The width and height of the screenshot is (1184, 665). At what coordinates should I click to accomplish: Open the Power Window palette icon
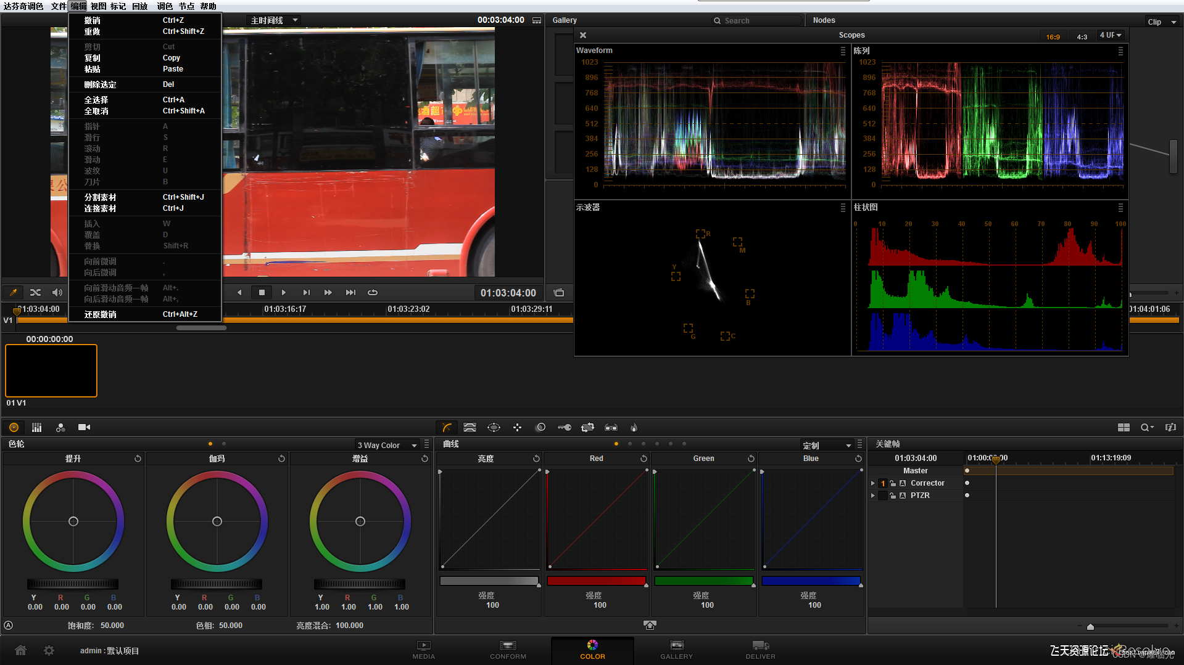[x=494, y=427]
